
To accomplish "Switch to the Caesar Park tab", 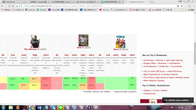I will [x=63, y=2].
